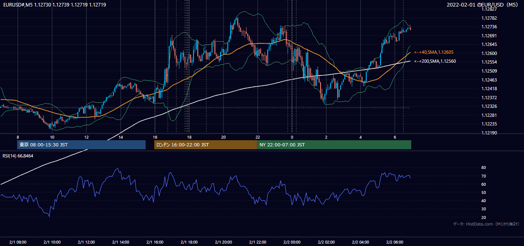Click price axis label 1.12736
The height and width of the screenshot is (246, 524).
coord(490,27)
